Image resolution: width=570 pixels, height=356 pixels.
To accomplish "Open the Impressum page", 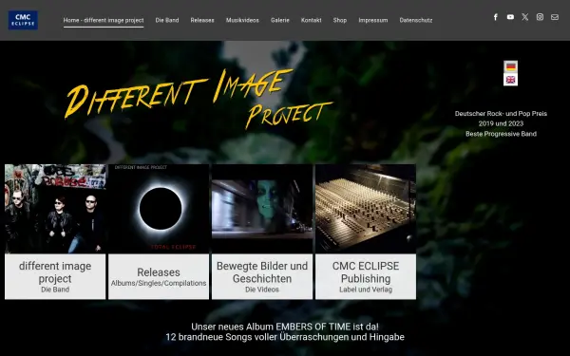I will coord(373,20).
